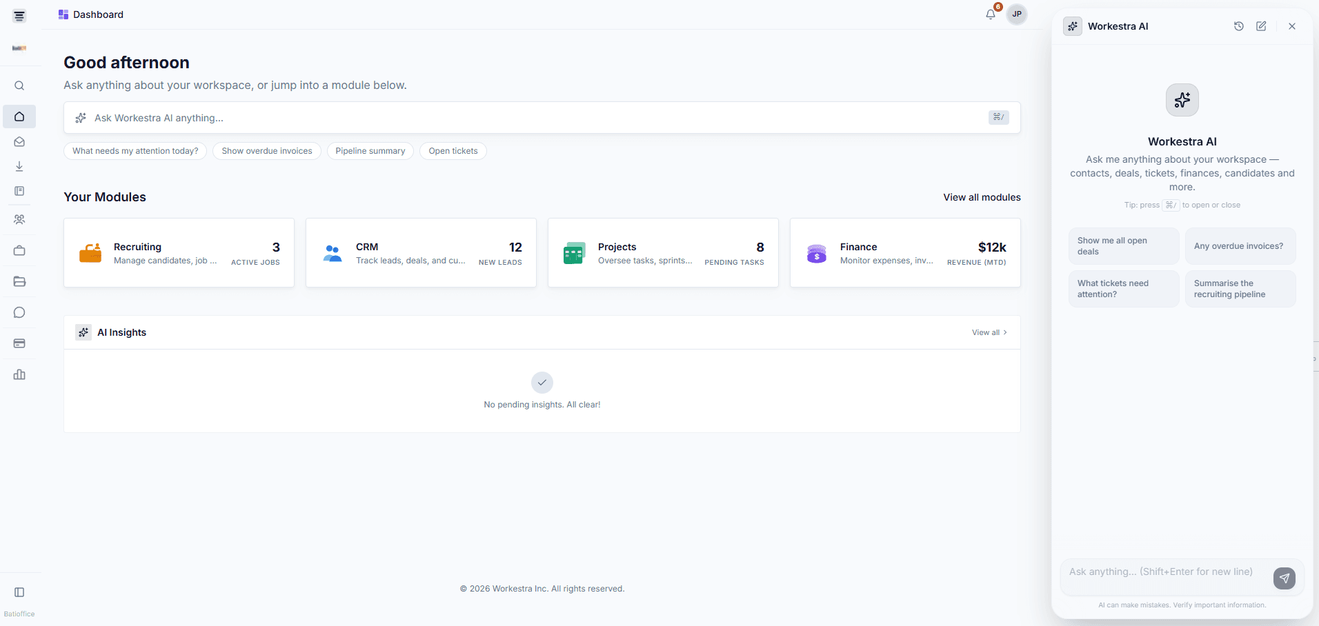
Task: Select the downloads icon in the sidebar
Action: tap(19, 166)
